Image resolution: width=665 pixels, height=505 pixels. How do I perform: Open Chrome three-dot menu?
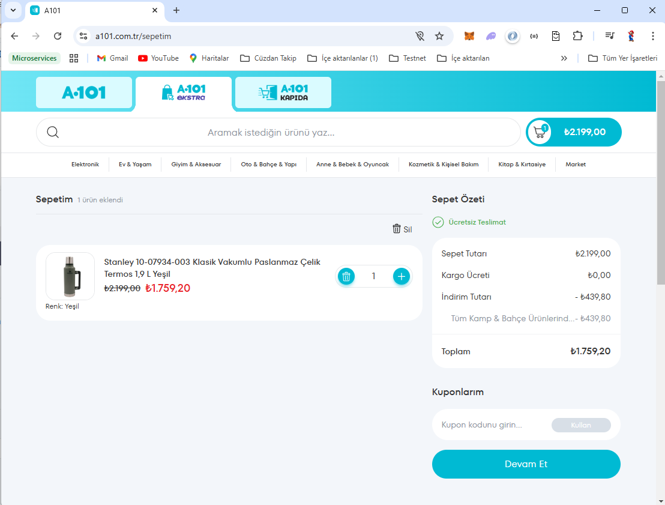653,36
